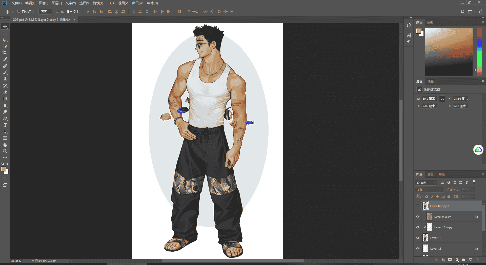Create a new layer from the Layers panel
The image size is (486, 265).
(x=470, y=260)
